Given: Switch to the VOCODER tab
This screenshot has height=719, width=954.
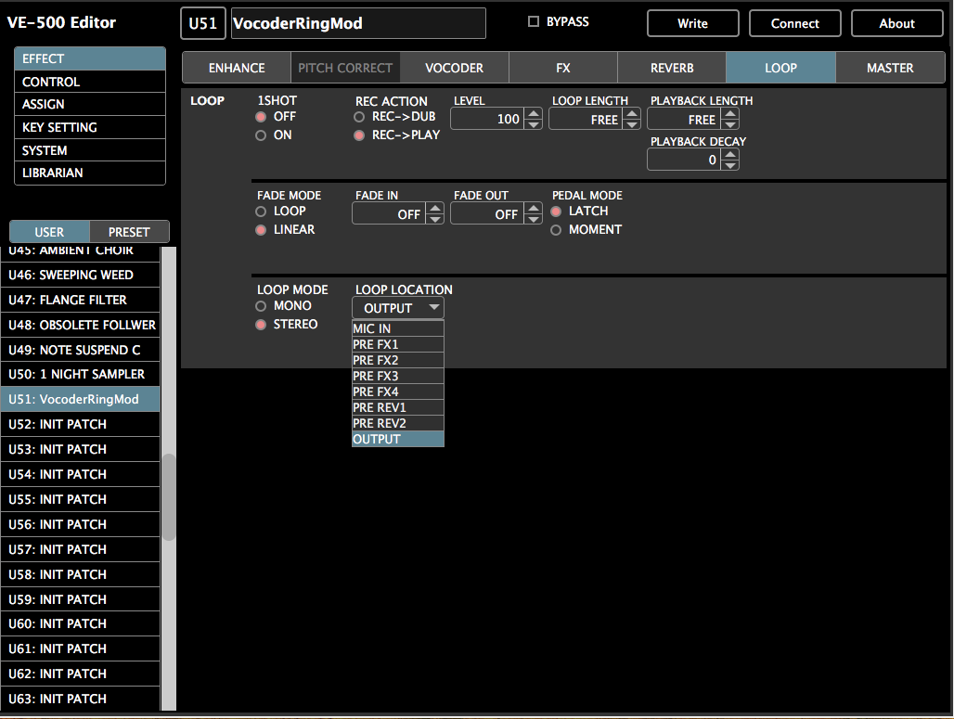Looking at the screenshot, I should click(x=455, y=68).
